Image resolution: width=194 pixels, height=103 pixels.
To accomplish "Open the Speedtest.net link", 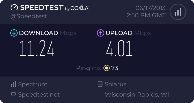I will 39,95.
